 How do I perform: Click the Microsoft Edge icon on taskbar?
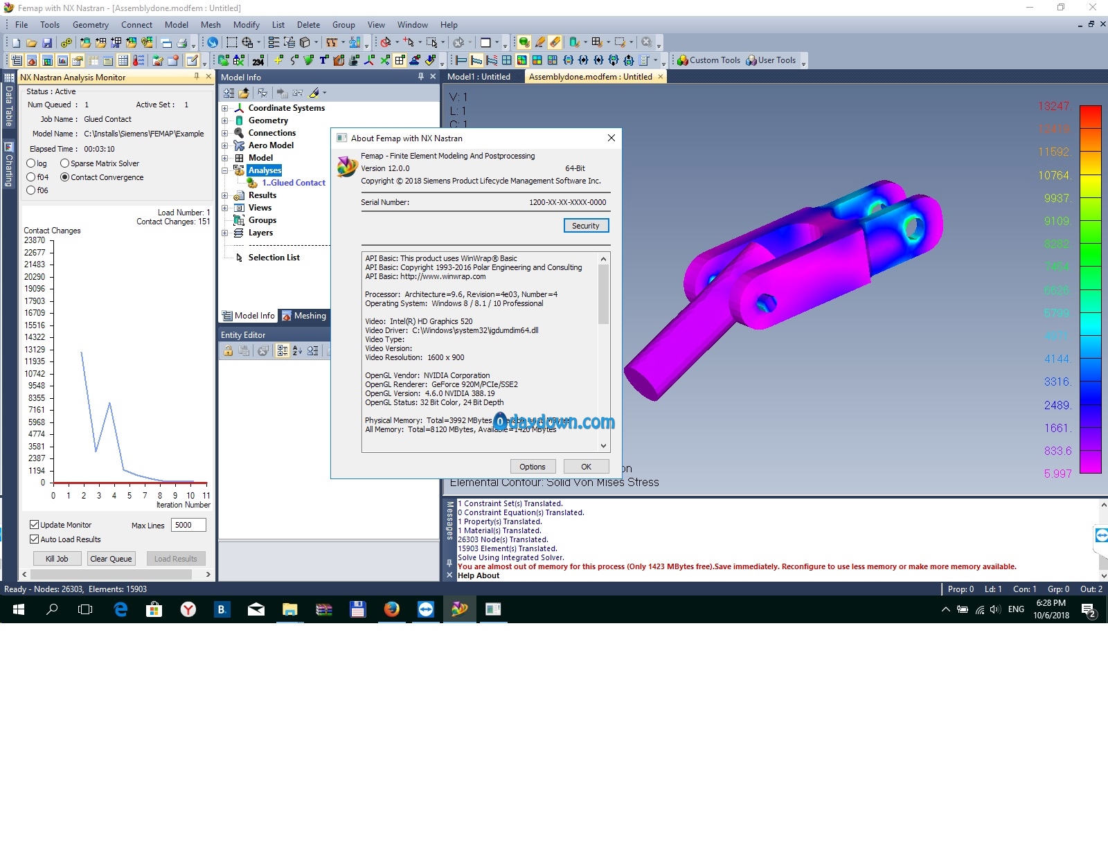(120, 609)
